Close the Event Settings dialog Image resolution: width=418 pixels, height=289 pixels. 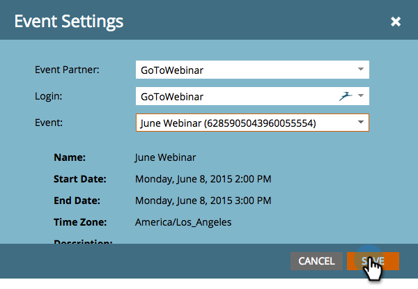coord(396,22)
